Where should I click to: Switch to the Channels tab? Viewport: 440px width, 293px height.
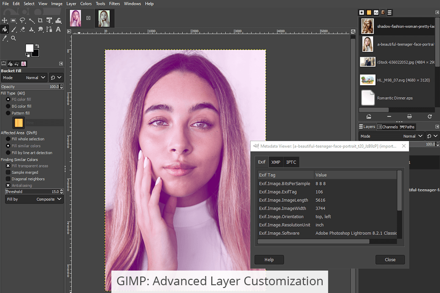click(x=388, y=127)
